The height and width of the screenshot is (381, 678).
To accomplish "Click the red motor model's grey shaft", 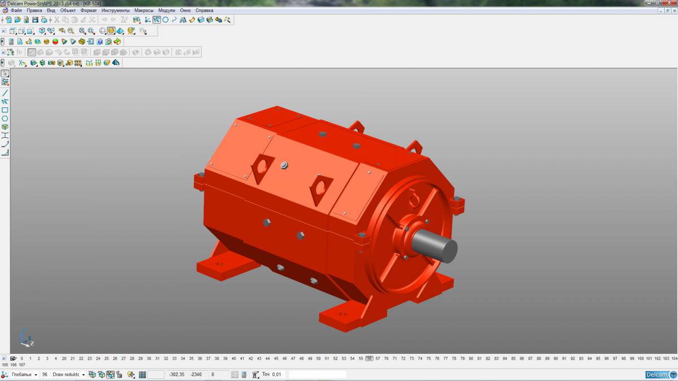I will tap(434, 246).
